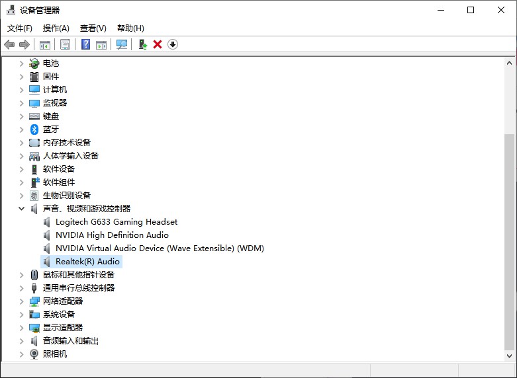
Task: Expand the 显示适配器 category
Action: (21, 328)
